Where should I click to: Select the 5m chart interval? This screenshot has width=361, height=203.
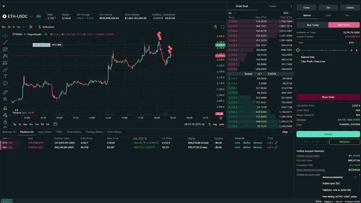click(4, 27)
